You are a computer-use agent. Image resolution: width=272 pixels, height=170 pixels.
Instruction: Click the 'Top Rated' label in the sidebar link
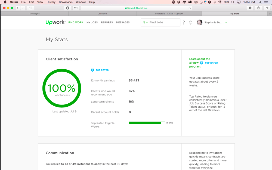click(211, 63)
